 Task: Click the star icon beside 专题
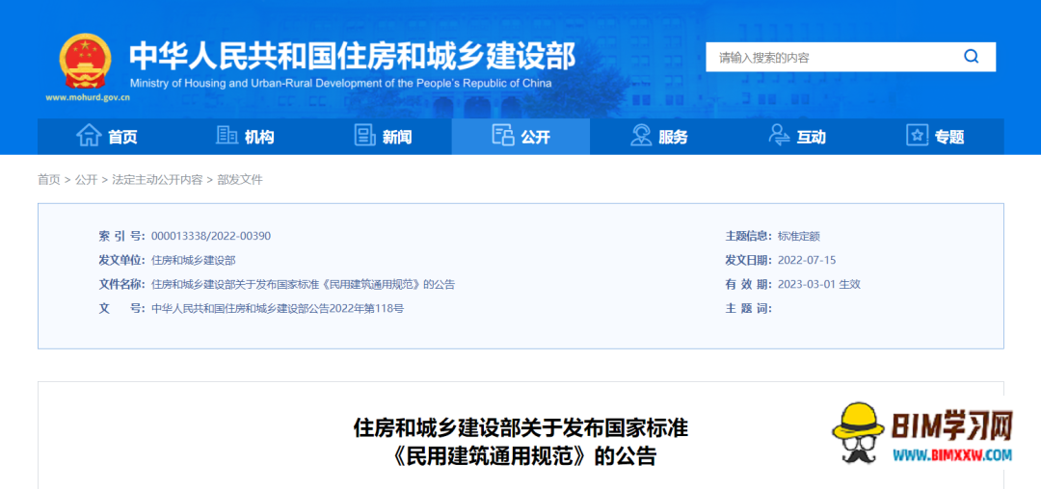click(x=917, y=136)
